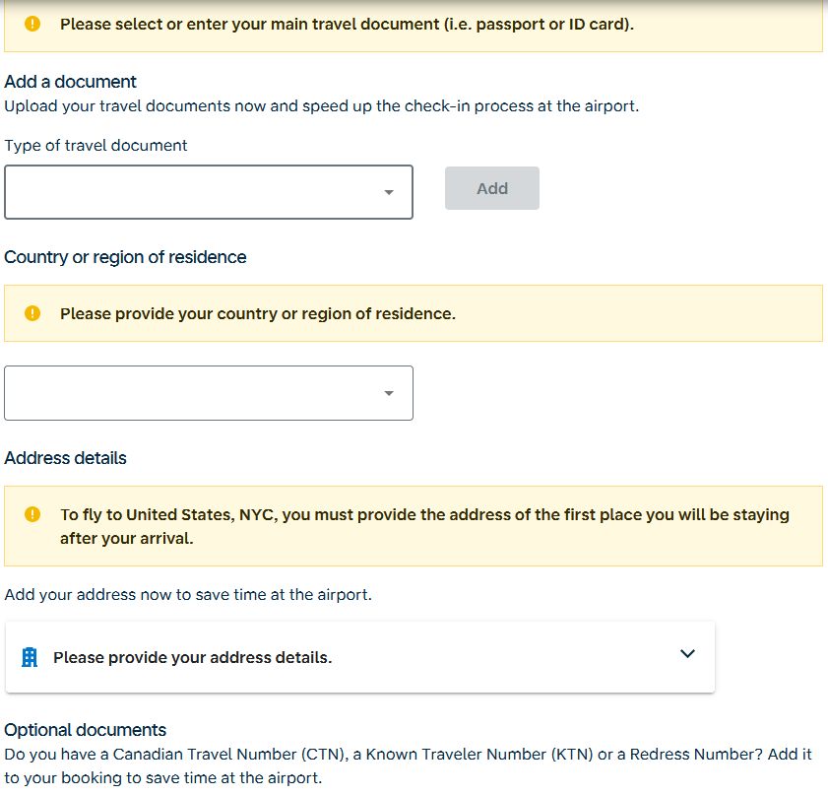Click the arrow in the residence country selector

[389, 393]
